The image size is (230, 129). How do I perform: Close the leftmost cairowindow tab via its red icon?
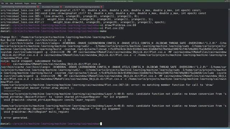coord(38,7)
